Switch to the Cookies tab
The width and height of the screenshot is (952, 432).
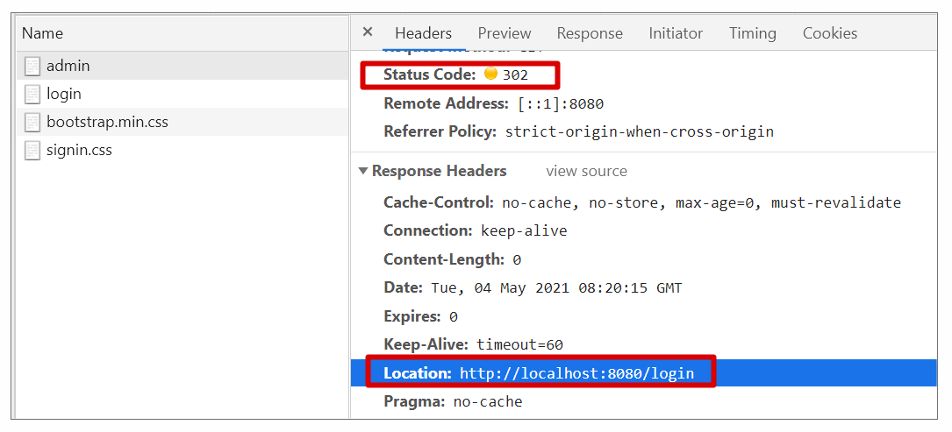[x=829, y=33]
